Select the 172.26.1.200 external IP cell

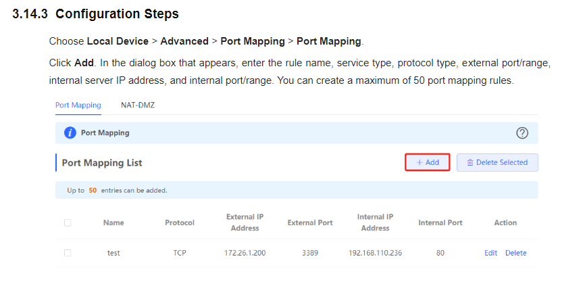pos(245,253)
